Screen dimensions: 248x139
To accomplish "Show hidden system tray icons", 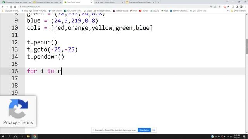I will click(216, 136).
